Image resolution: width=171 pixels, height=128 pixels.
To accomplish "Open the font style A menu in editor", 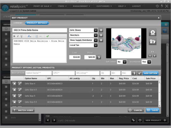I will point(29,36).
